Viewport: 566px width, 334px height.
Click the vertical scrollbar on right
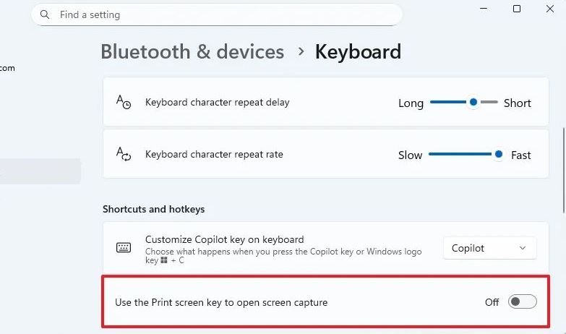coord(563,166)
